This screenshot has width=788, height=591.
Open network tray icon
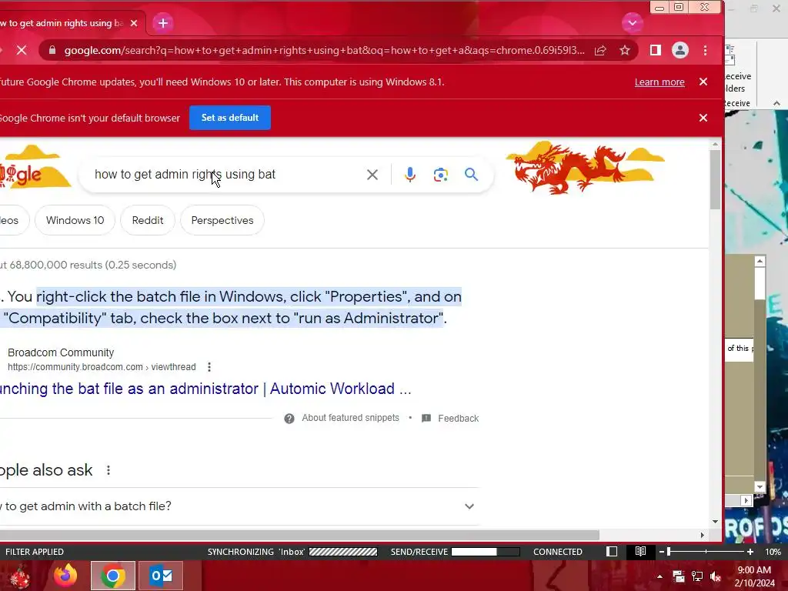(697, 576)
